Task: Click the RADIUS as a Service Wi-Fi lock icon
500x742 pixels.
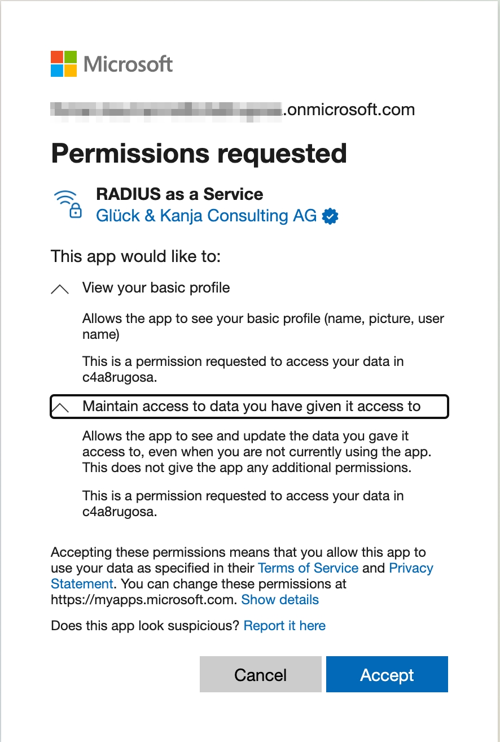Action: 67,204
